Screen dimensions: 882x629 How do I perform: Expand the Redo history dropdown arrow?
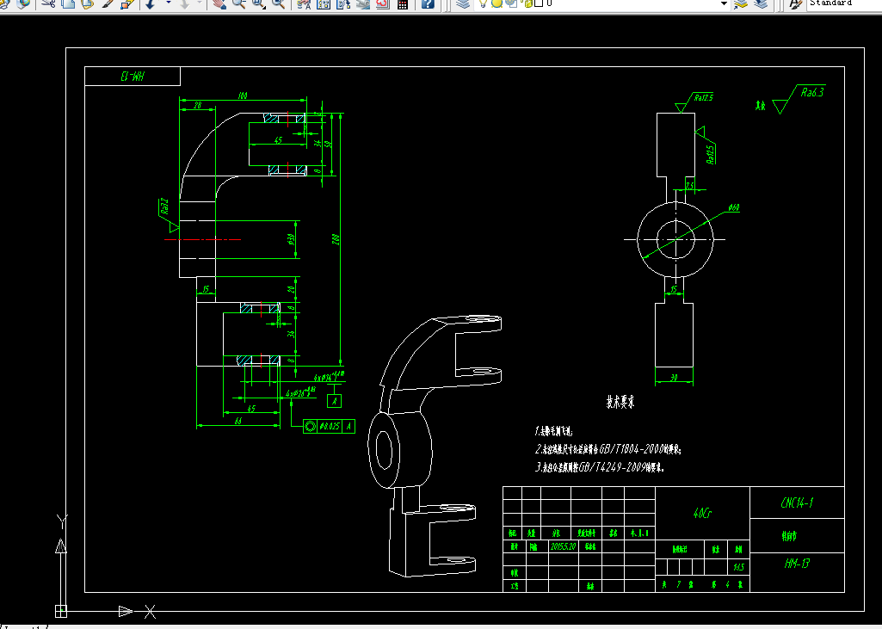[199, 3]
